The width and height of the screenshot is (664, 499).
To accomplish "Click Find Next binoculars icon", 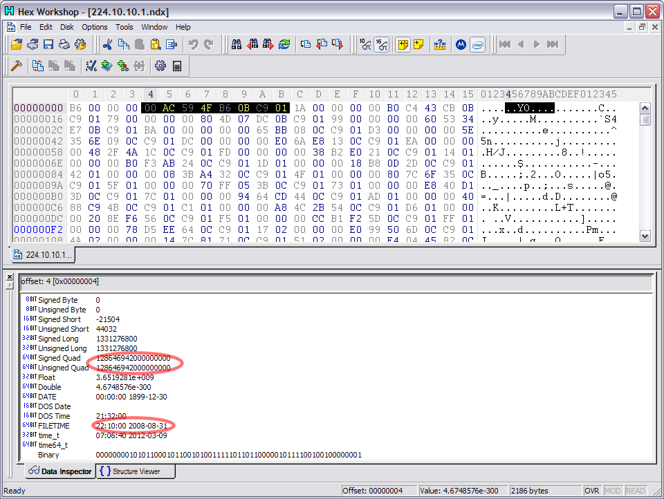I will (268, 44).
